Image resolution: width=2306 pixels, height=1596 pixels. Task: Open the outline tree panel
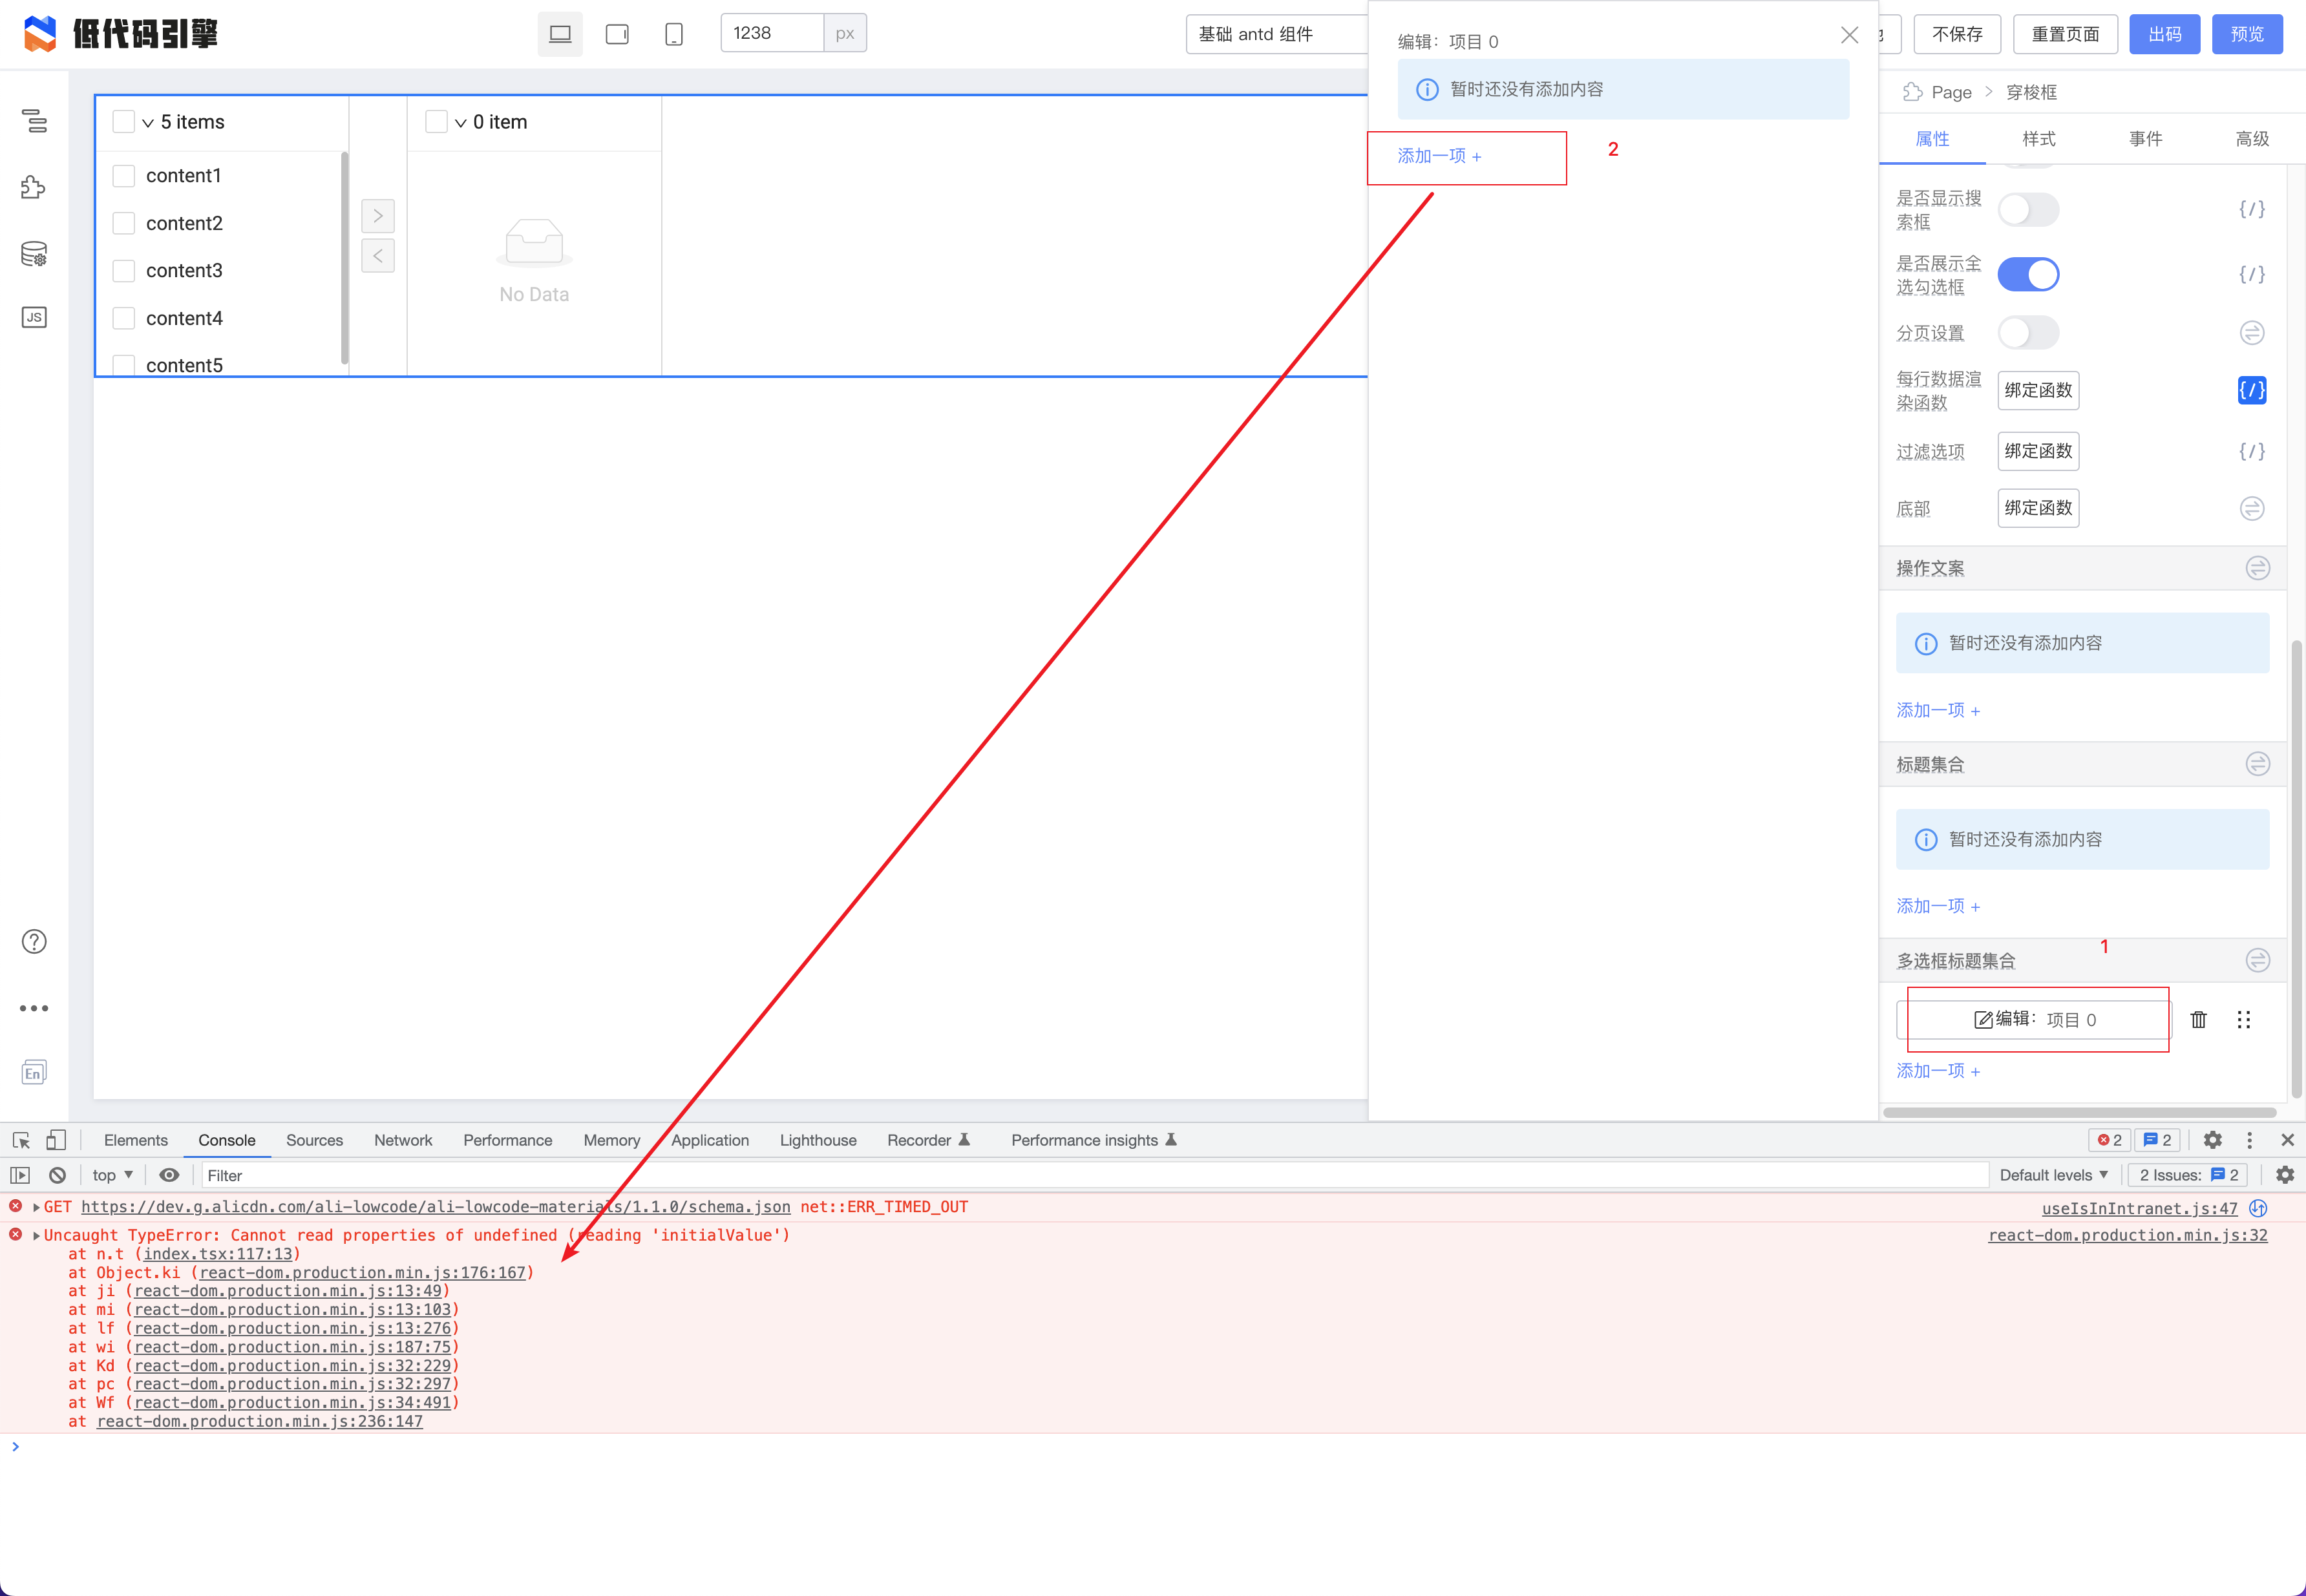tap(33, 122)
